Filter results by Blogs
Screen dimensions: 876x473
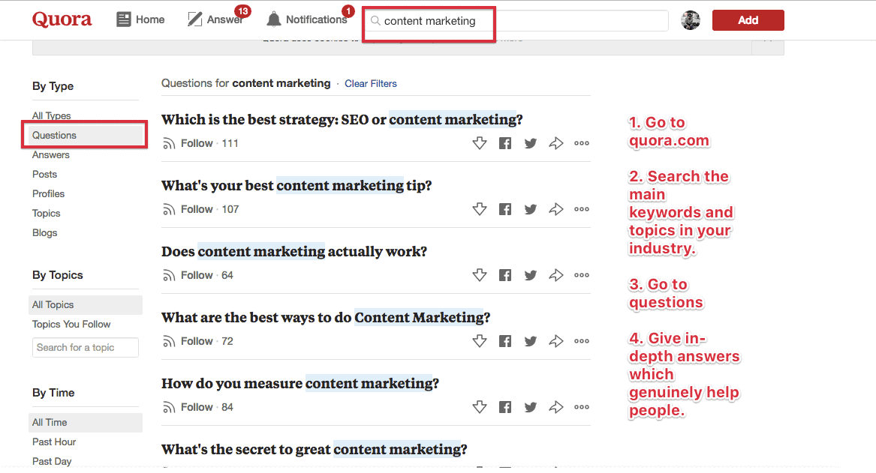[x=45, y=233]
